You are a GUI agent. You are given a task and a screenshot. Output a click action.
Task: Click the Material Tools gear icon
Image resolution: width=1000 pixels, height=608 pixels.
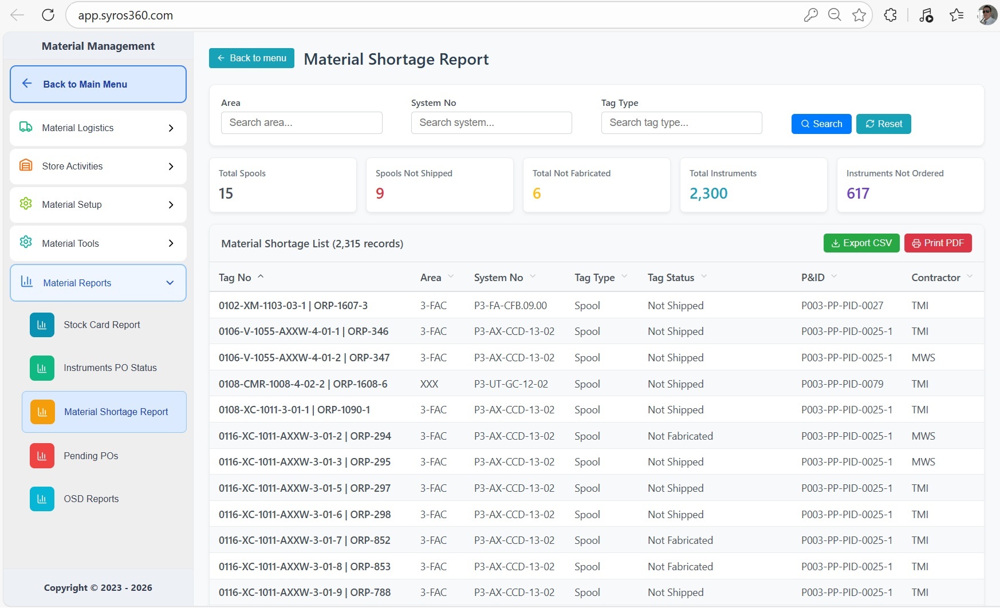pos(26,243)
